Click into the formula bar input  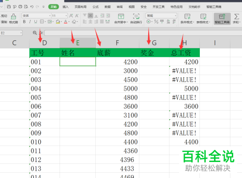tap(143, 33)
